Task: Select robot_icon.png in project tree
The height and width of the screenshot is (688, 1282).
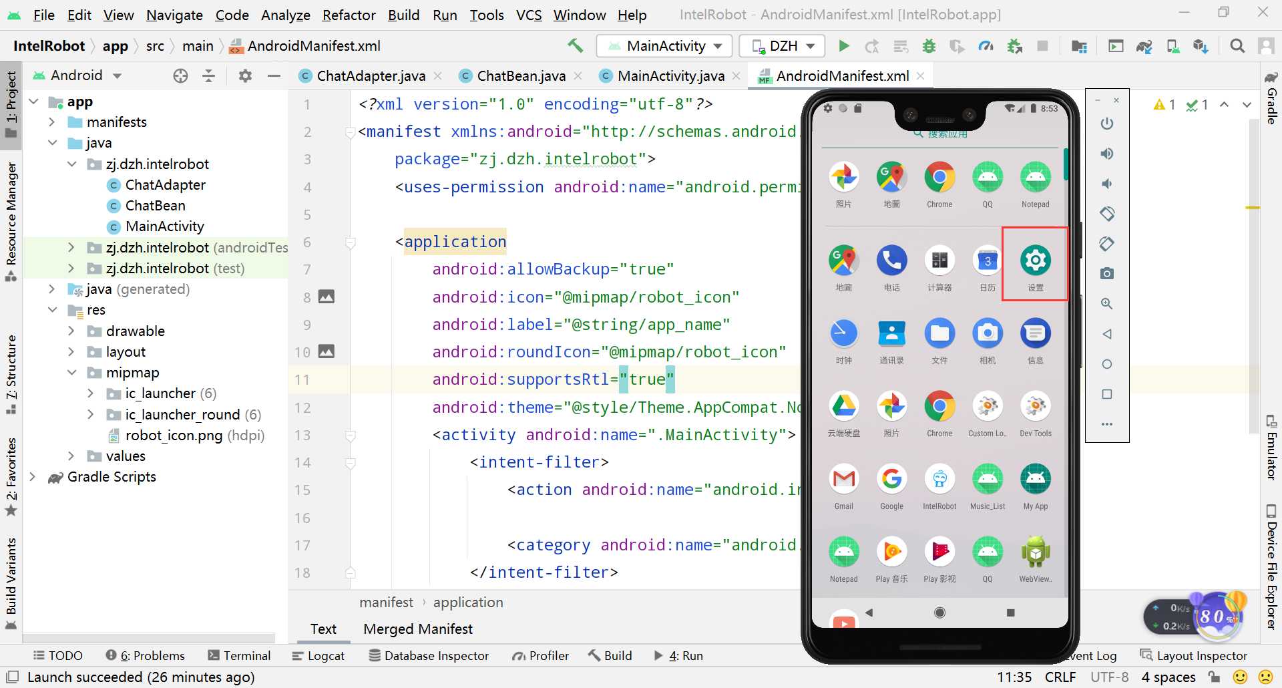Action: [x=186, y=436]
